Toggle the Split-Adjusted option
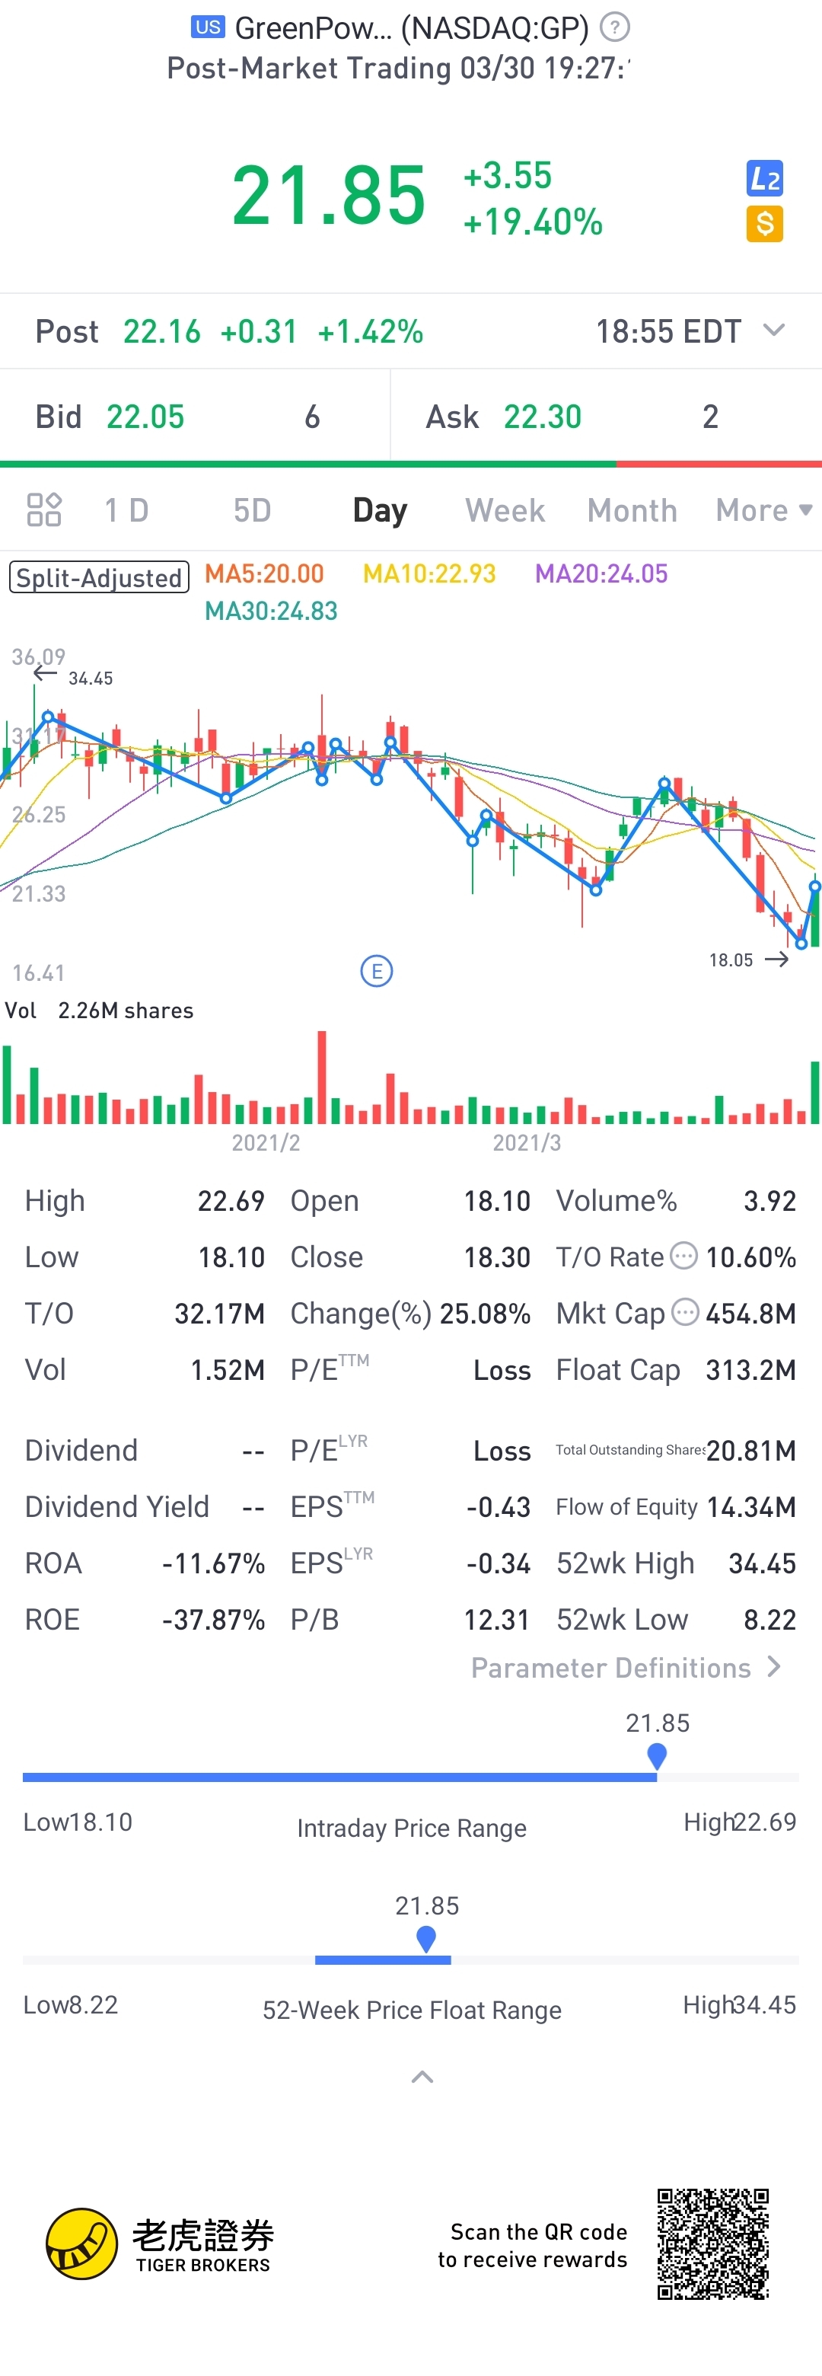822x2376 pixels. click(x=100, y=577)
